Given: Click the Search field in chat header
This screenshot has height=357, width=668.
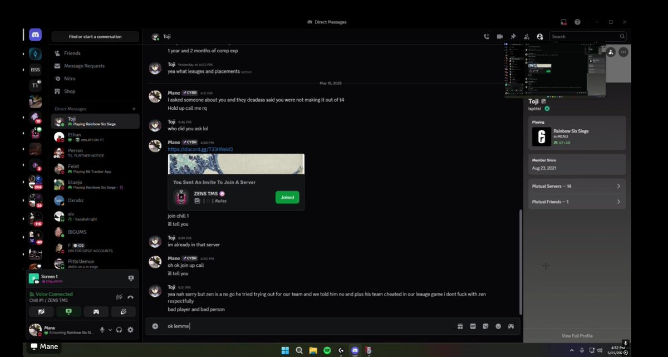Looking at the screenshot, I should click(x=587, y=37).
